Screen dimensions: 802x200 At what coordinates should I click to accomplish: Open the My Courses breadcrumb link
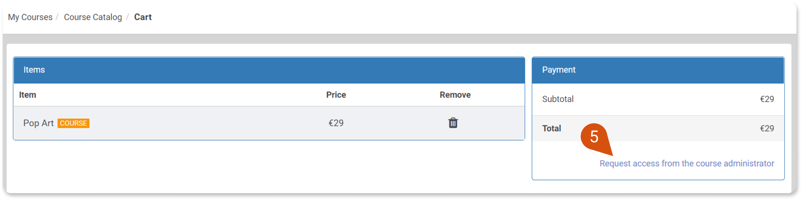point(30,17)
